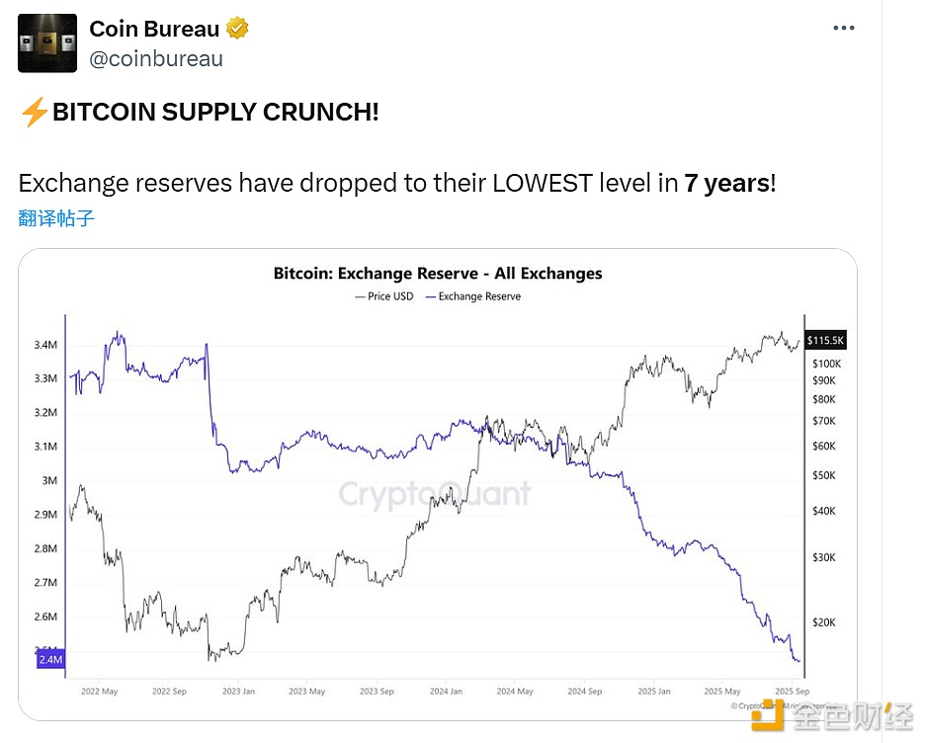Image resolution: width=925 pixels, height=743 pixels.
Task: Click the BITCOIN SUPPLY CRUNCH headline text
Action: (215, 112)
